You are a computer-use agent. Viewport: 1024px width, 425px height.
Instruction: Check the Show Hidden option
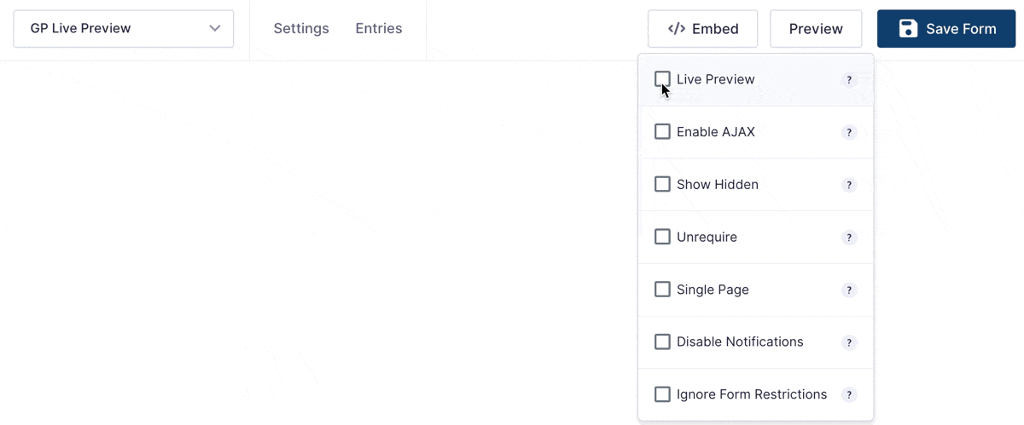662,184
